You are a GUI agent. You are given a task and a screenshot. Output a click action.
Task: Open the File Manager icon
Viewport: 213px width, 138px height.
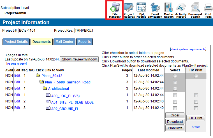pyautogui.click(x=115, y=10)
